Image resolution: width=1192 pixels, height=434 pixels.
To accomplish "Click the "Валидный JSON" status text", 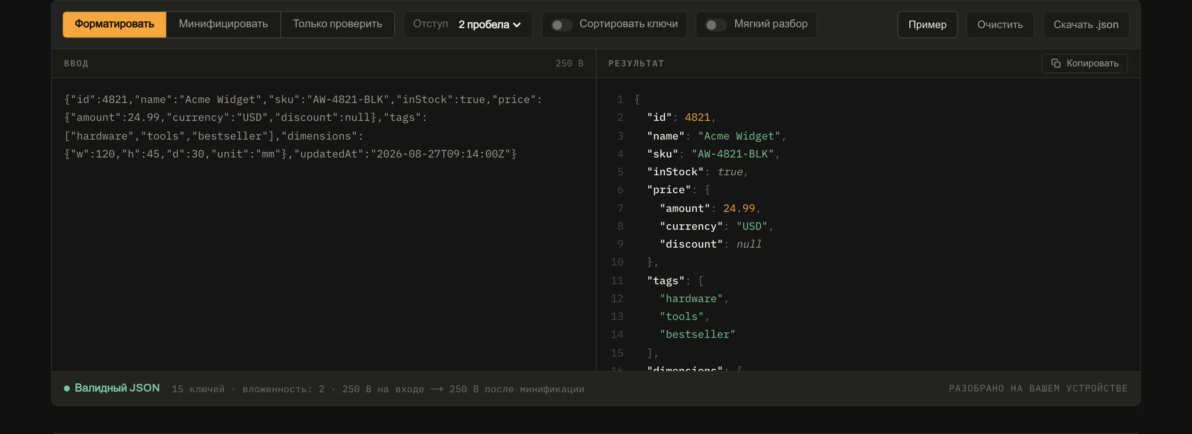I will [x=117, y=388].
